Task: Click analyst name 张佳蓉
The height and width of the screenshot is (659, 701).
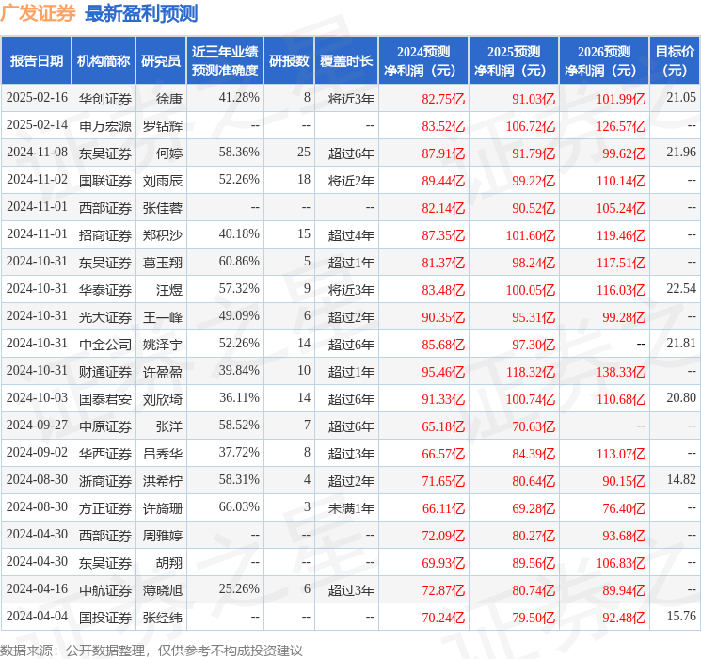Action: [162, 208]
